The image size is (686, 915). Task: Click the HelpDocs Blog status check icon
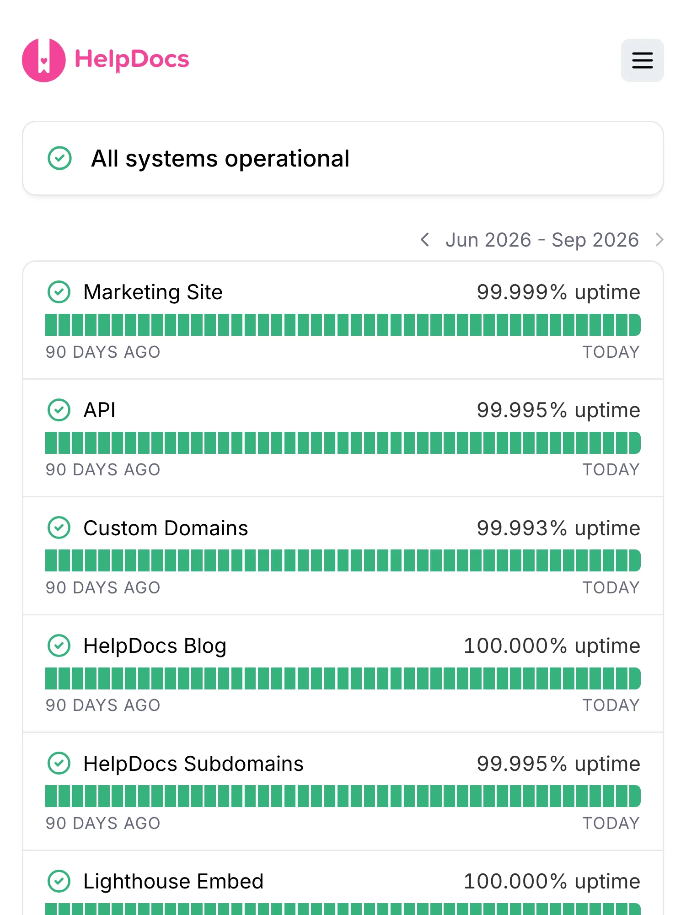59,646
